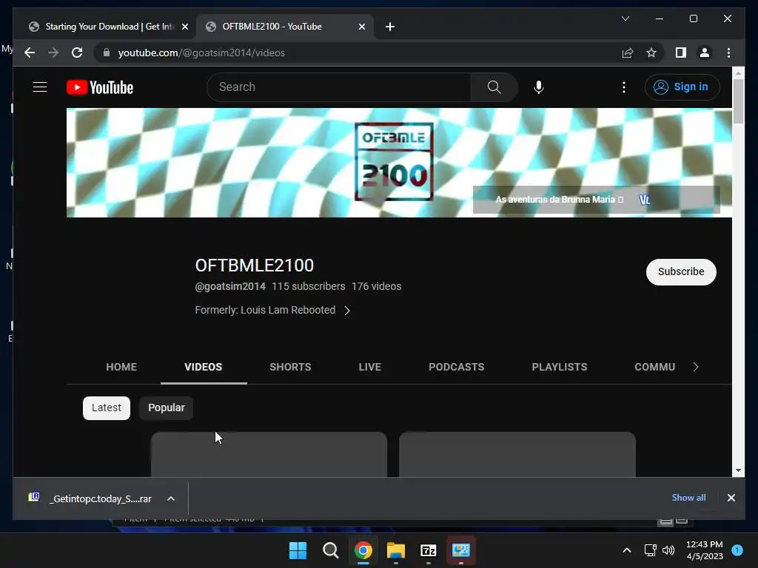The image size is (758, 568).
Task: Close the OFTBMLE2100 YouTube tab
Action: [x=361, y=27]
